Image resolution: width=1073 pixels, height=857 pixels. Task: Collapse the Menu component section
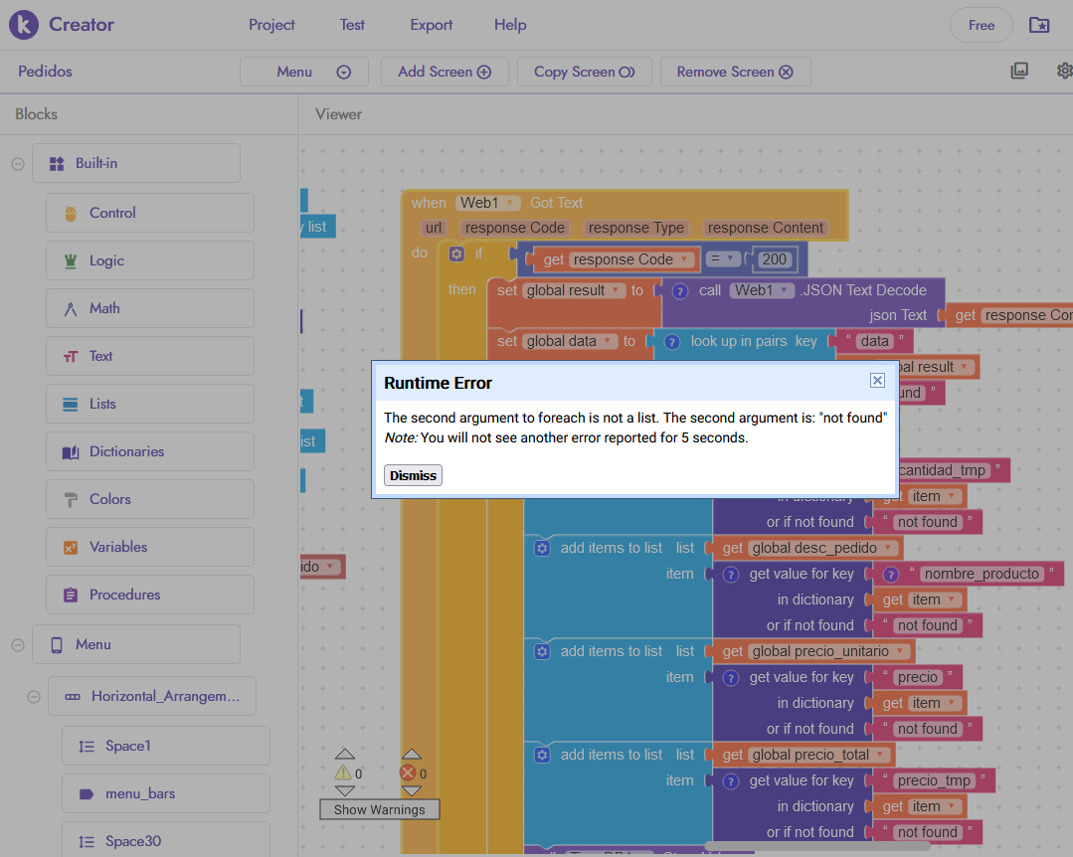17,644
